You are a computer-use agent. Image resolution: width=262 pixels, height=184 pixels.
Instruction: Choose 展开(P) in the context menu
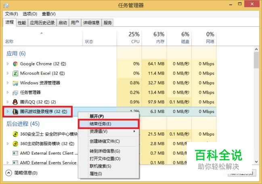(x=109, y=116)
